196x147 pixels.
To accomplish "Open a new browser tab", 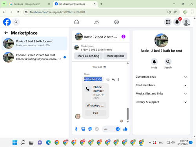I will coord(102,4).
